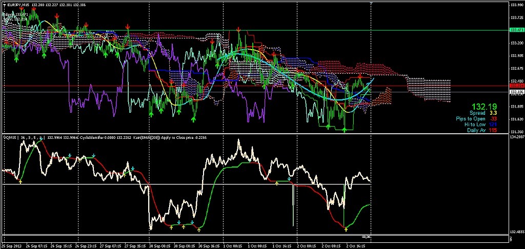Click the gray chart shift triangle marker
Screen dimensions: 525x249
pos(371,3)
